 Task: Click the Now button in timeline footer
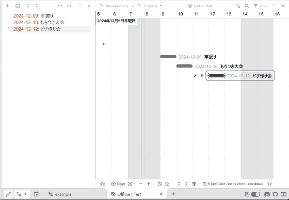point(118,184)
